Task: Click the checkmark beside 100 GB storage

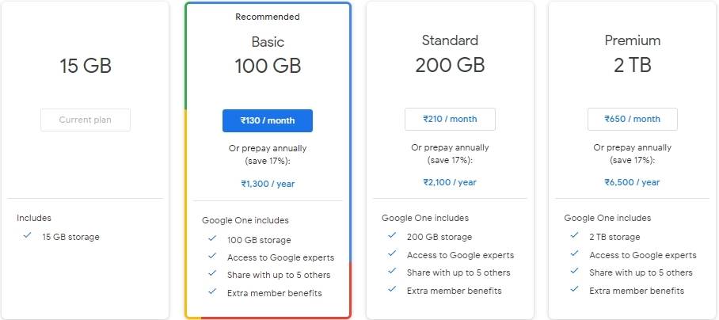Action: click(212, 239)
